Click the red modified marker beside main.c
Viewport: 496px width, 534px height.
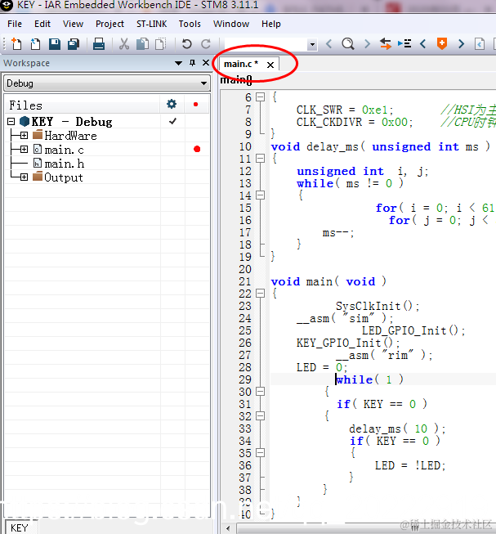(197, 149)
